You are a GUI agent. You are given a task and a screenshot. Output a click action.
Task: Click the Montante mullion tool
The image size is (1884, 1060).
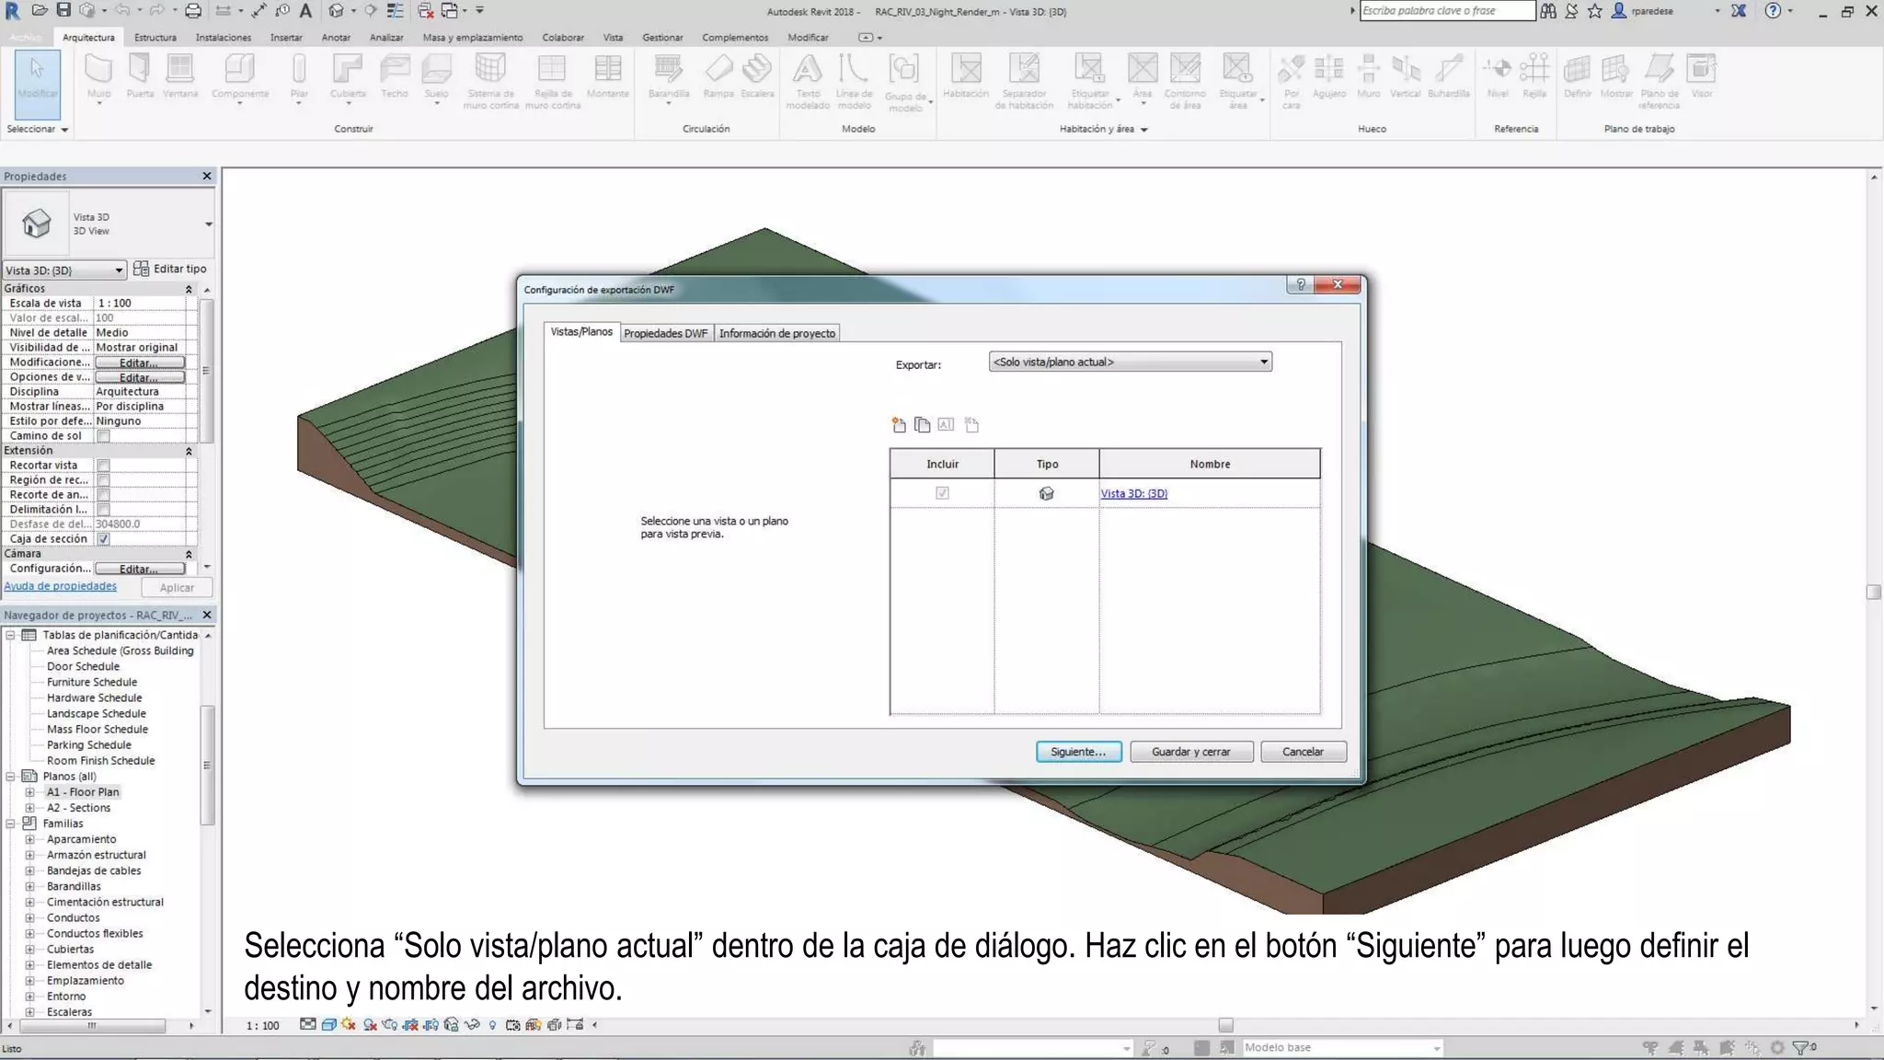pyautogui.click(x=608, y=76)
